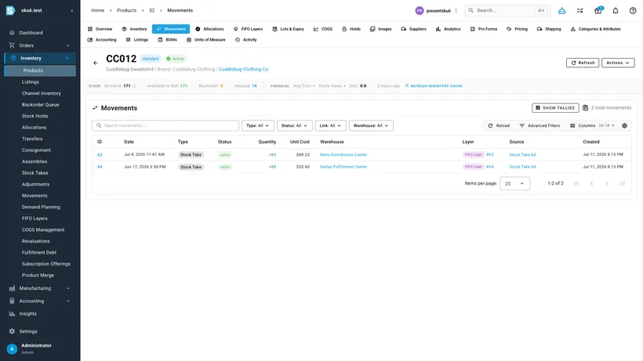This screenshot has width=643, height=361.
Task: Switch to the Holds tab
Action: tap(351, 29)
